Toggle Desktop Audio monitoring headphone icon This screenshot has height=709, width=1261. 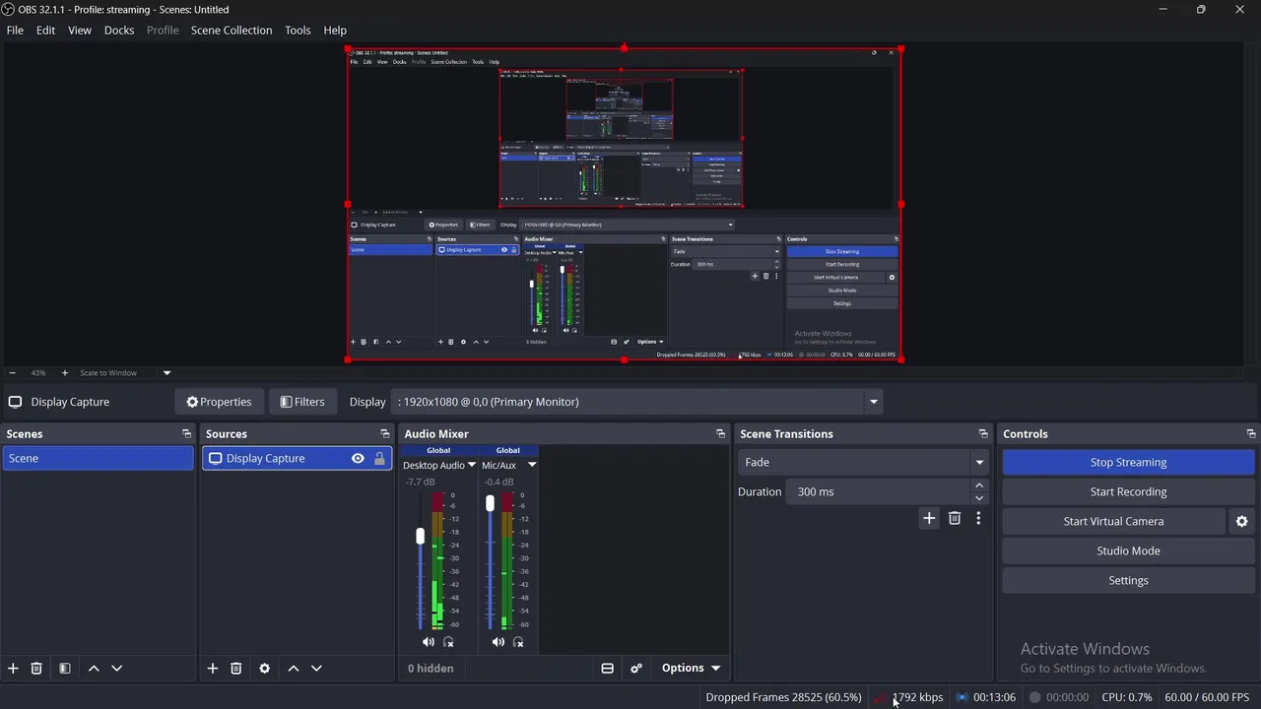pos(448,642)
